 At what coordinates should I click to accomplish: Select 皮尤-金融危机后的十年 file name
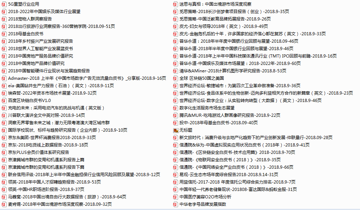252,34
